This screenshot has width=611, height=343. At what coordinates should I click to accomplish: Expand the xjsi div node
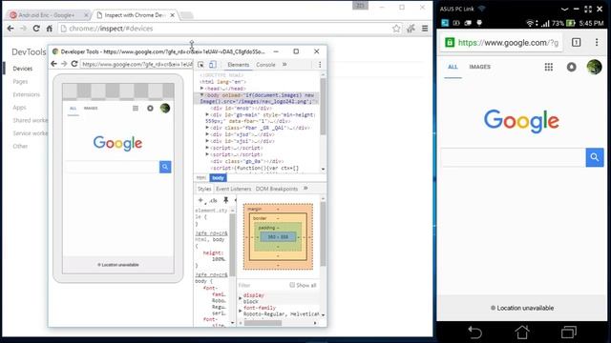tap(207, 141)
